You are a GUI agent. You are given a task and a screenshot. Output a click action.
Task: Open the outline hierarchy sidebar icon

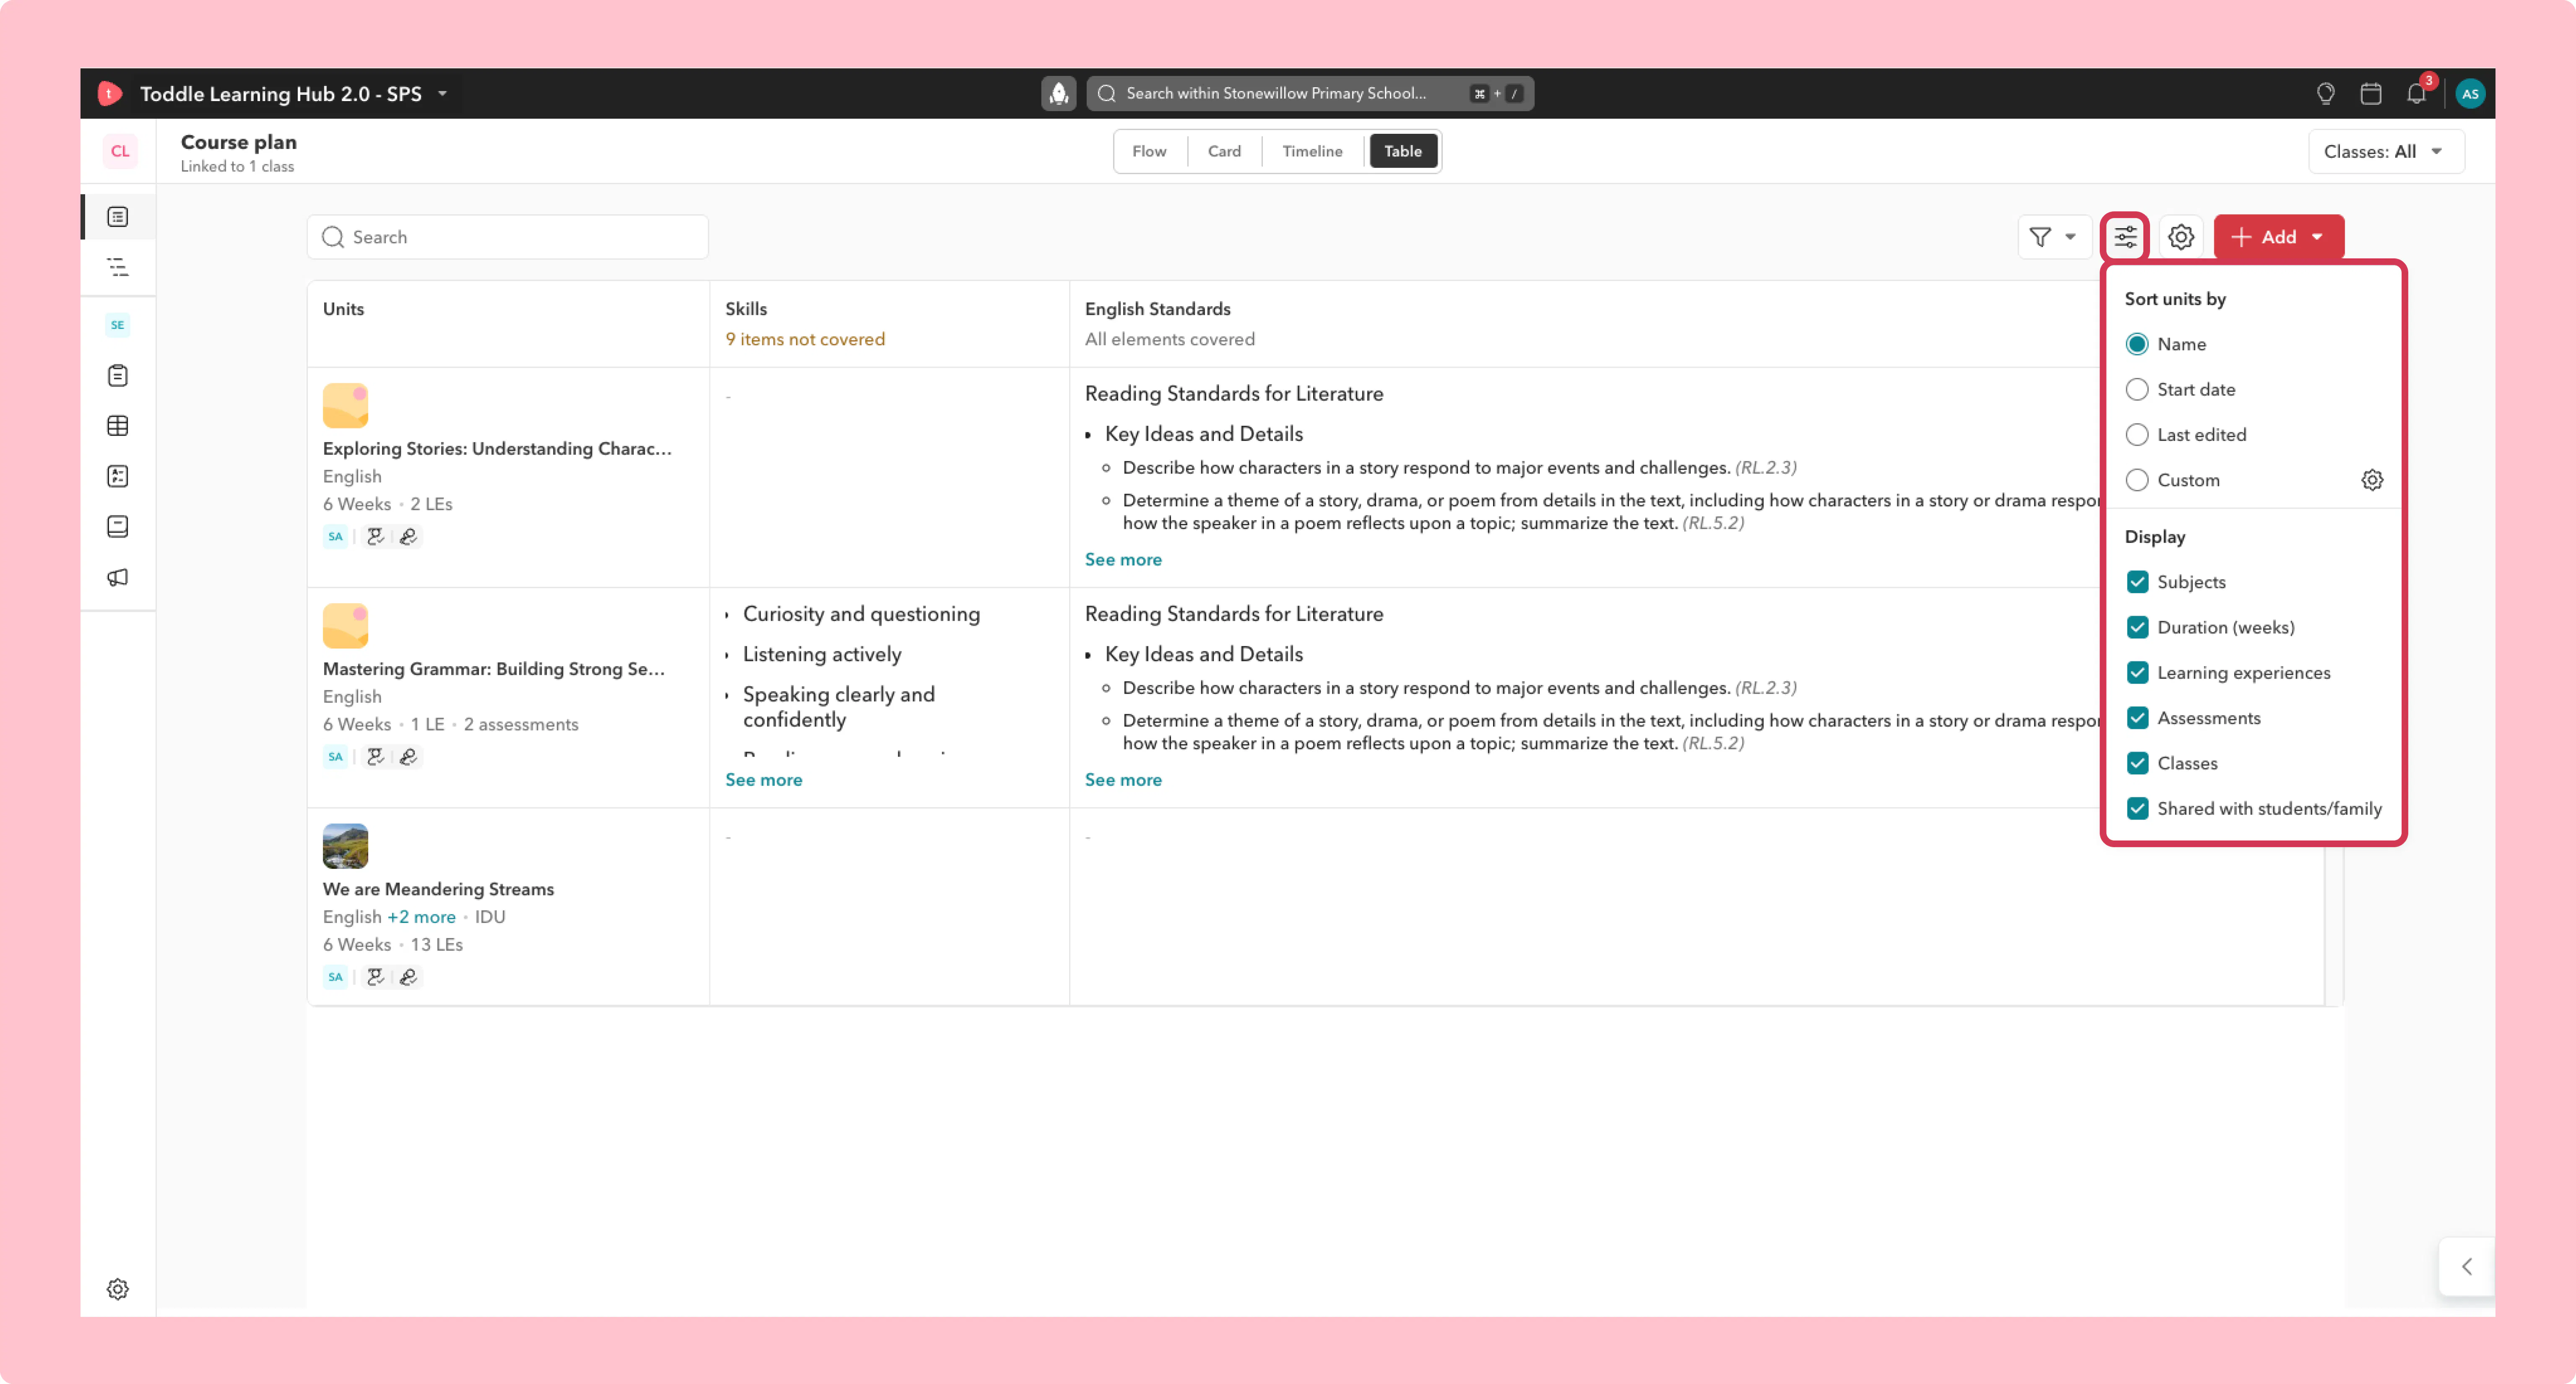pos(118,267)
